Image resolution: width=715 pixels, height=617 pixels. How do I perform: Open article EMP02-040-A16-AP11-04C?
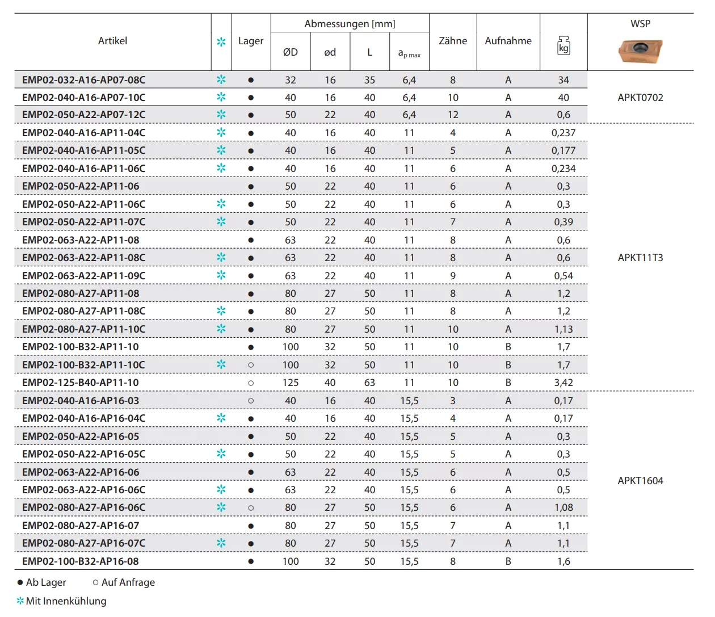pyautogui.click(x=84, y=133)
